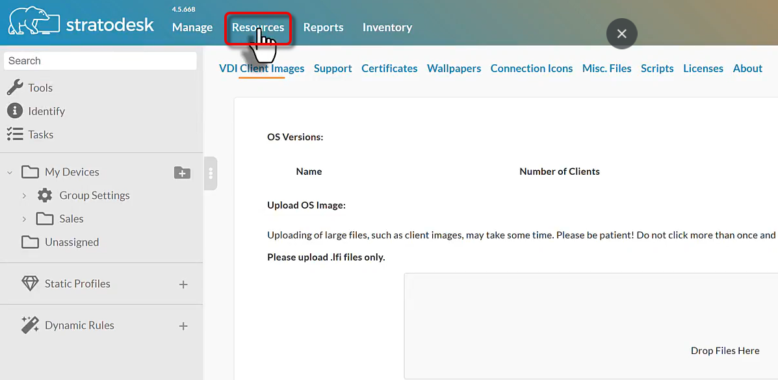Open Tools via the wrench icon
The width and height of the screenshot is (778, 380).
pyautogui.click(x=15, y=88)
